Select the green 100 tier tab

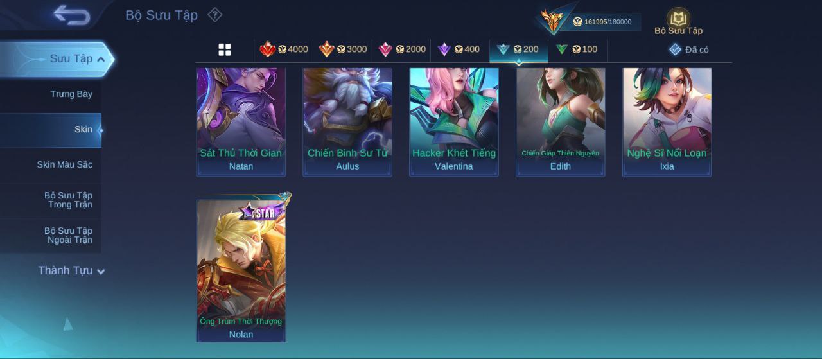click(x=576, y=49)
